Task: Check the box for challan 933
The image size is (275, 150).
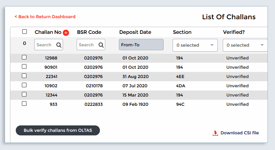Action: click(24, 104)
